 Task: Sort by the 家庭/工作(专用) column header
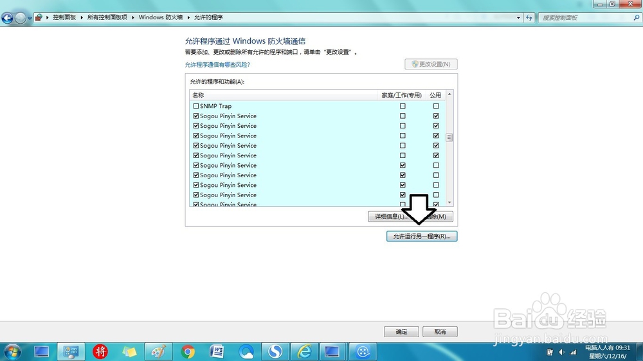(401, 95)
